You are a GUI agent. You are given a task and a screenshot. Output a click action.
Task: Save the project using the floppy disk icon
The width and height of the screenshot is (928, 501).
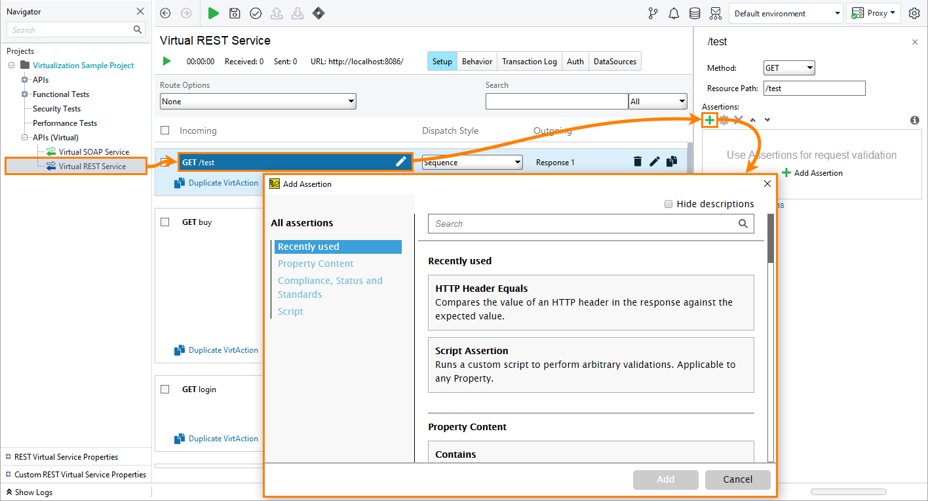235,13
